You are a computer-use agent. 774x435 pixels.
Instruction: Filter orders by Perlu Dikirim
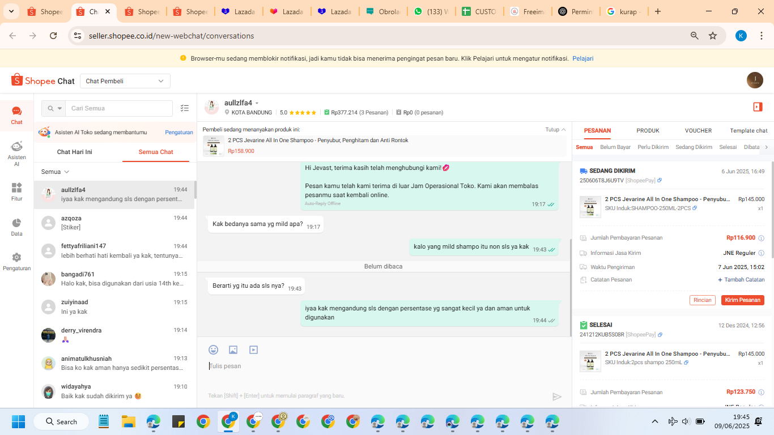pos(653,147)
